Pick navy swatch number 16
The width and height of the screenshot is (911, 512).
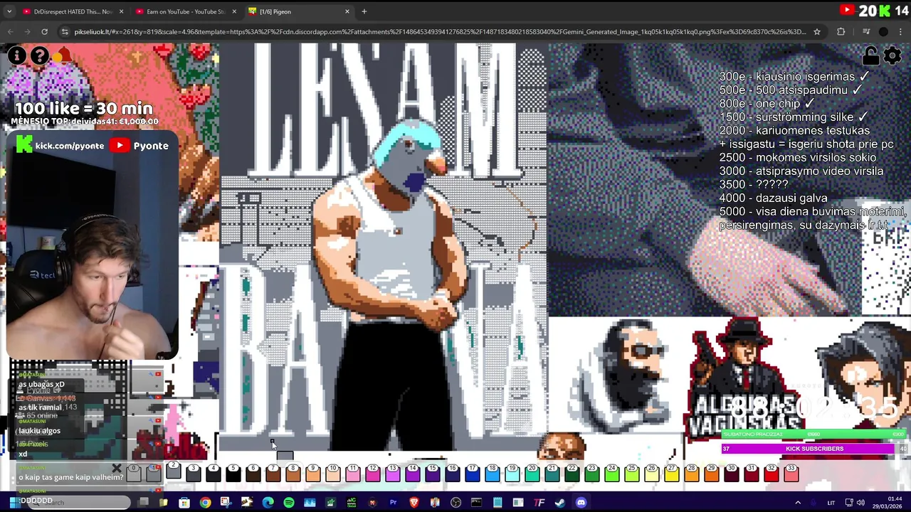coord(452,473)
